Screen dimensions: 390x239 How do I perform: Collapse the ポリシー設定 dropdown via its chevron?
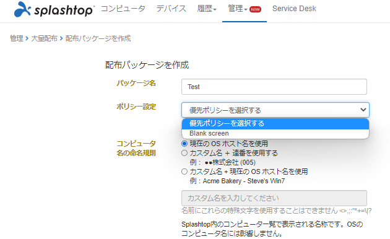(363, 110)
